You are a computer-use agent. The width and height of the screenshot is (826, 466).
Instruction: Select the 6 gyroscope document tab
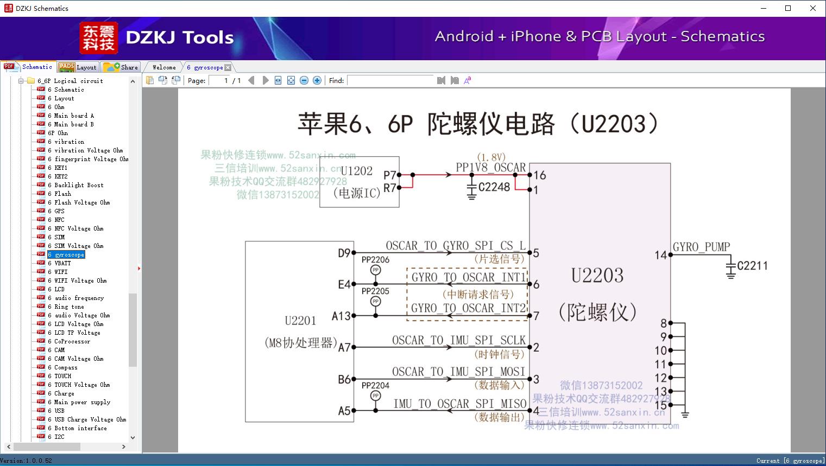[205, 67]
